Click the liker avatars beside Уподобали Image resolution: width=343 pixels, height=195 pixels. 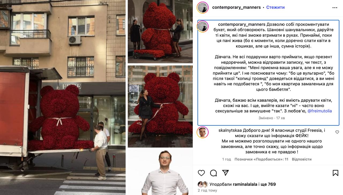[x=203, y=184]
